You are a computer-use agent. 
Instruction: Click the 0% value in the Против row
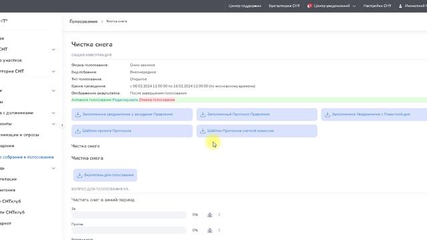195,231
